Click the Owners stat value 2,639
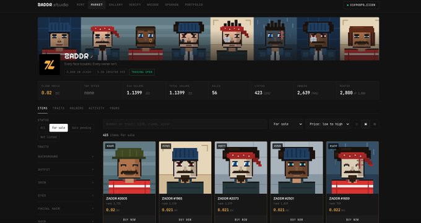The height and width of the screenshot is (223, 421). point(303,93)
